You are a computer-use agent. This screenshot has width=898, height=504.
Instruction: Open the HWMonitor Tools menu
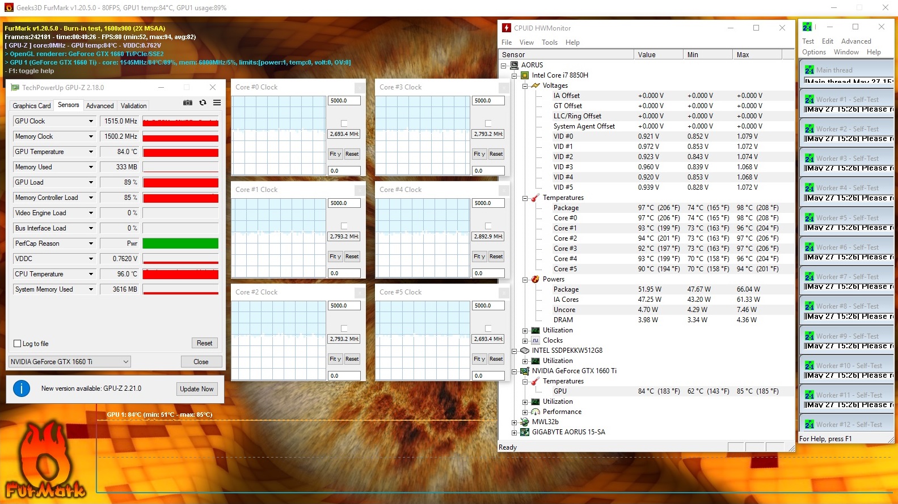[550, 42]
